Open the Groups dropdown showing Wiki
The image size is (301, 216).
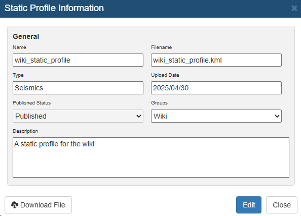click(216, 116)
